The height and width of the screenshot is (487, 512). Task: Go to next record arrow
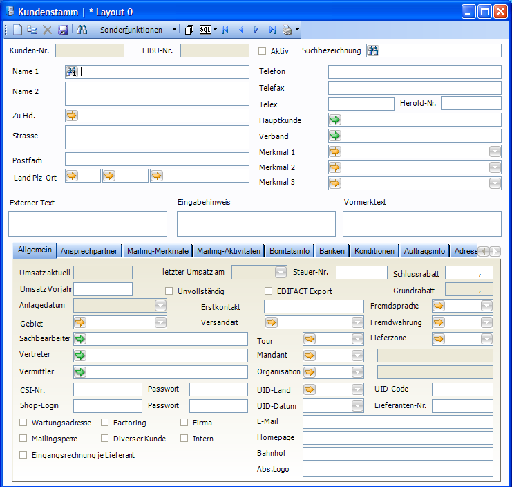coord(256,30)
